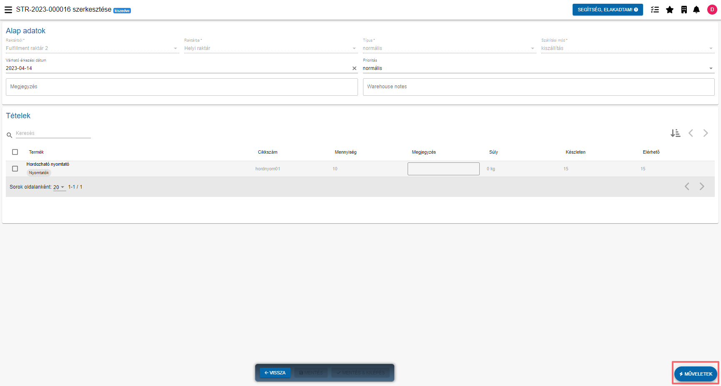721x386 pixels.
Task: Clear the expected arrival date
Action: (354, 68)
